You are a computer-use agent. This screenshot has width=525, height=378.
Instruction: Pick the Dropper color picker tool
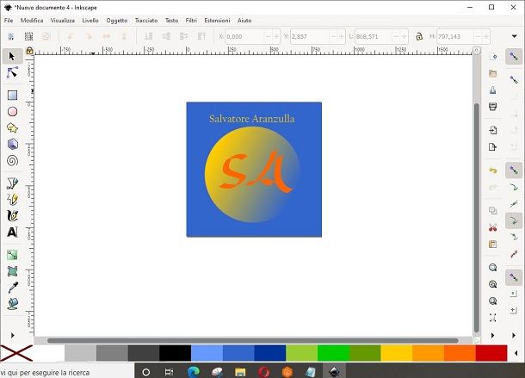[12, 288]
